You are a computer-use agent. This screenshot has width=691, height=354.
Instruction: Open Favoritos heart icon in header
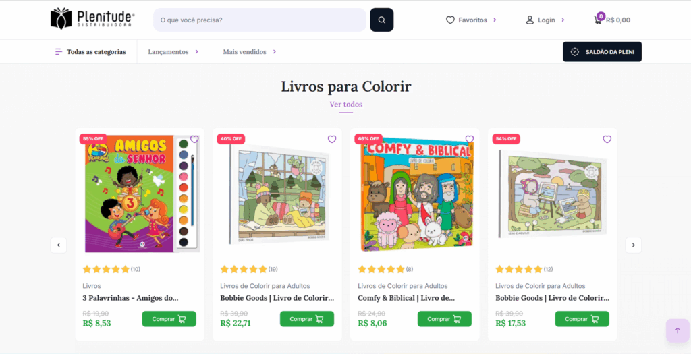[450, 20]
